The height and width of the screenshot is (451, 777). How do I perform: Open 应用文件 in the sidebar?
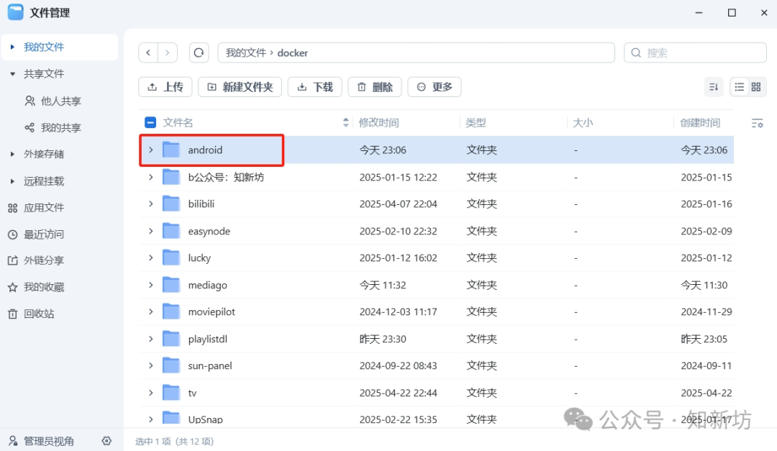(x=43, y=207)
